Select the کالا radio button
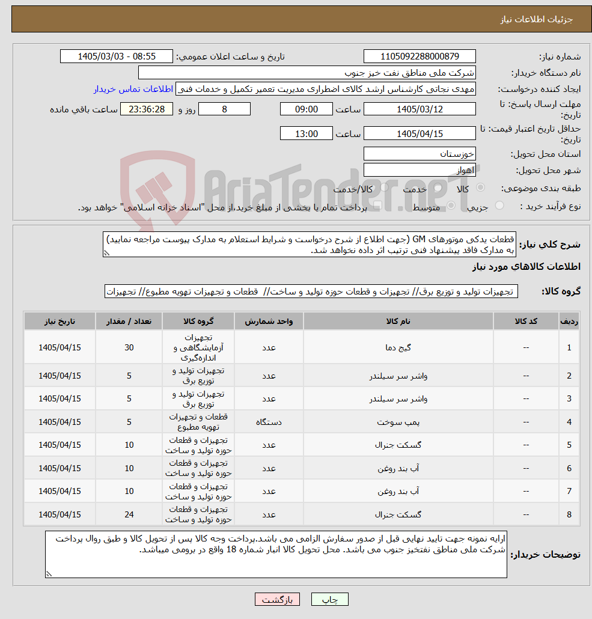 480,188
